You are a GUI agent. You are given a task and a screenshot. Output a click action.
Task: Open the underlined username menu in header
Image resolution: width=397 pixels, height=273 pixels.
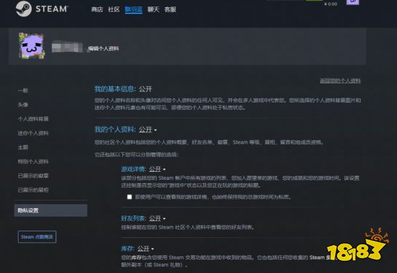[x=134, y=10]
